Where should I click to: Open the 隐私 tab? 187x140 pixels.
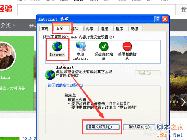coord(76,29)
